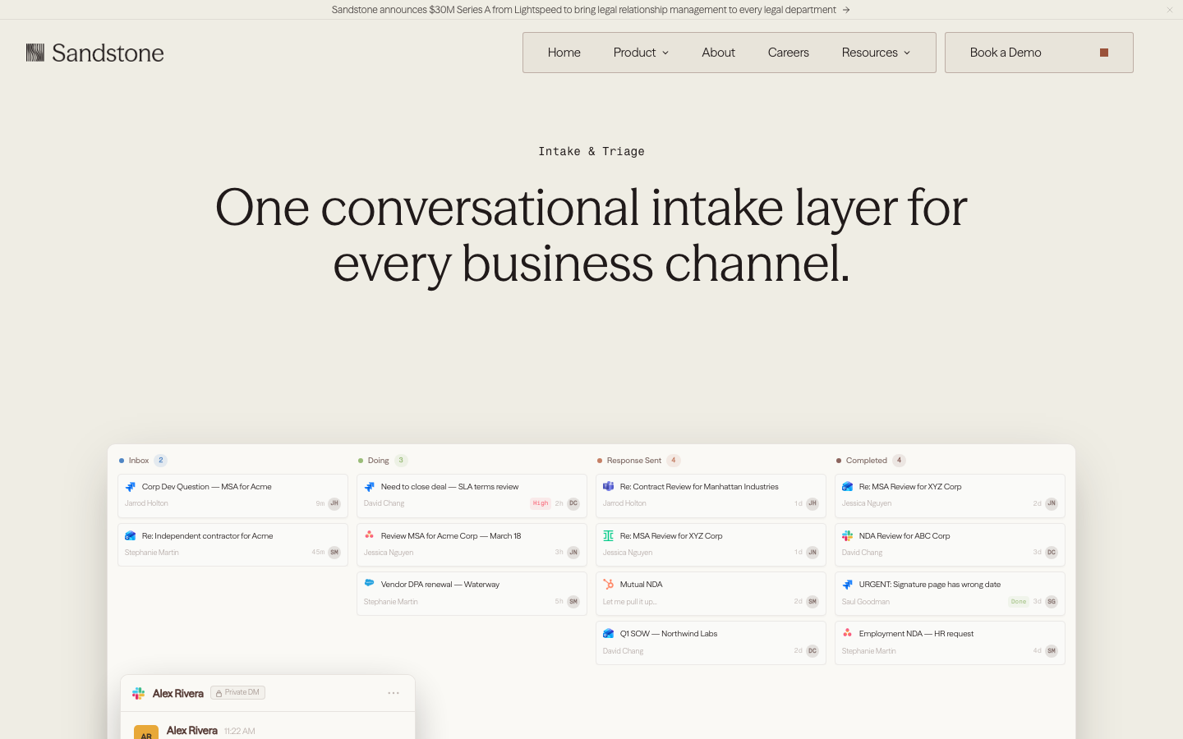Go to the Home nav item
Viewport: 1183px width, 739px height.
tap(564, 53)
